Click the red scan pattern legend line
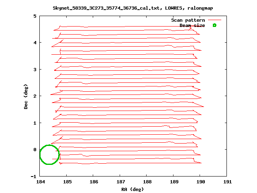 (x=214, y=20)
